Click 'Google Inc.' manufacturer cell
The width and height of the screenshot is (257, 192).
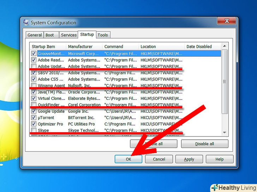point(78,111)
